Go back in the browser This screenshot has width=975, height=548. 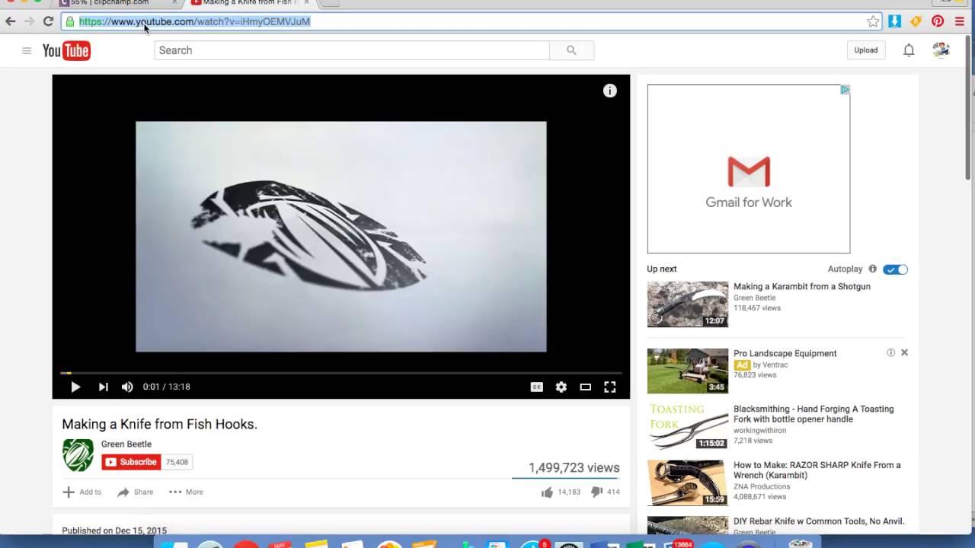click(x=11, y=21)
